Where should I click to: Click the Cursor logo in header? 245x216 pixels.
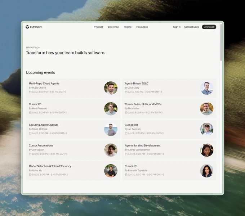click(34, 27)
